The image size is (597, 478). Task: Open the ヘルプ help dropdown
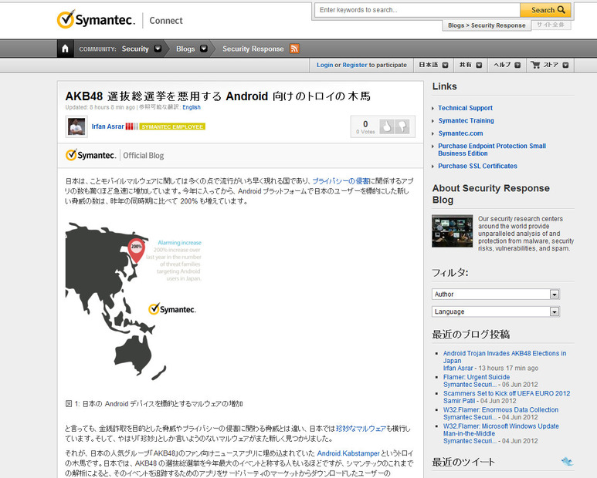[507, 65]
